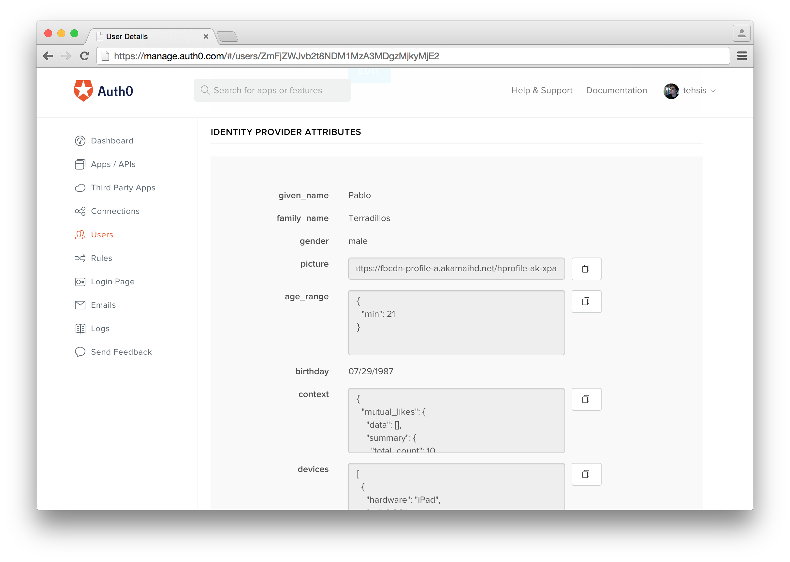Go to Third Party Apps

click(123, 188)
